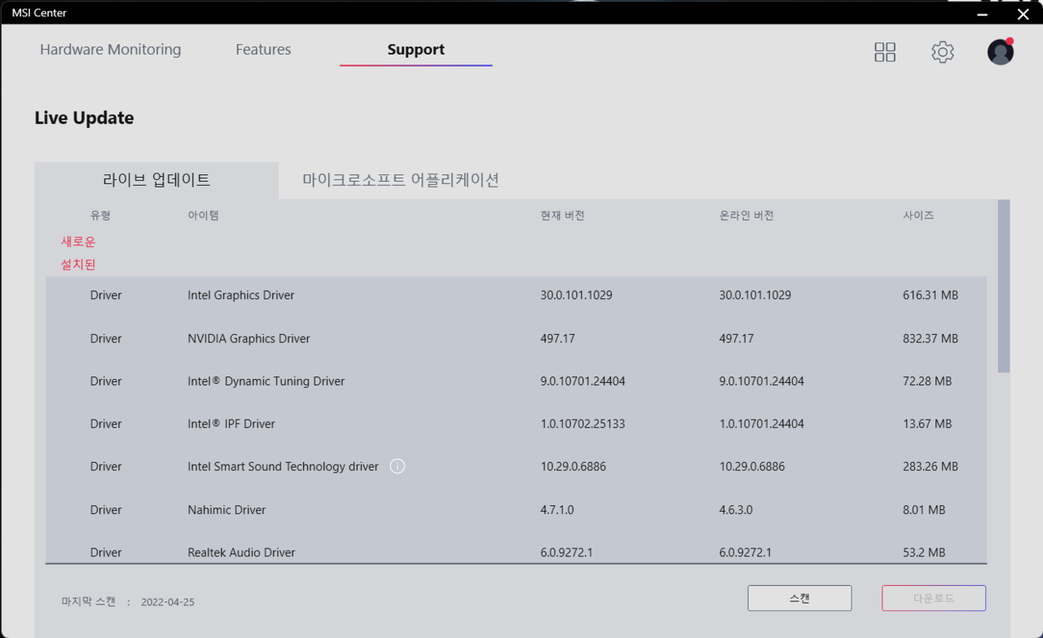
Task: Click the user profile avatar
Action: pyautogui.click(x=1000, y=52)
